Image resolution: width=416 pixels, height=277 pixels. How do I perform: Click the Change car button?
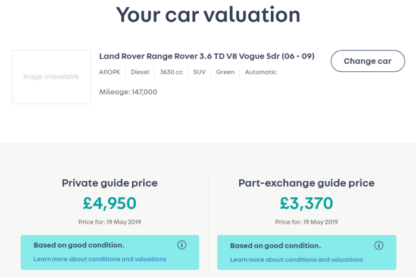[368, 61]
